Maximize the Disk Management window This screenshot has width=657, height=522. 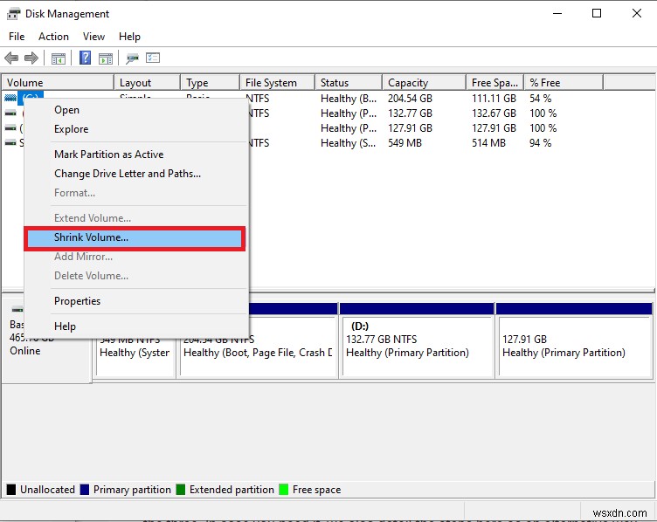[x=597, y=13]
